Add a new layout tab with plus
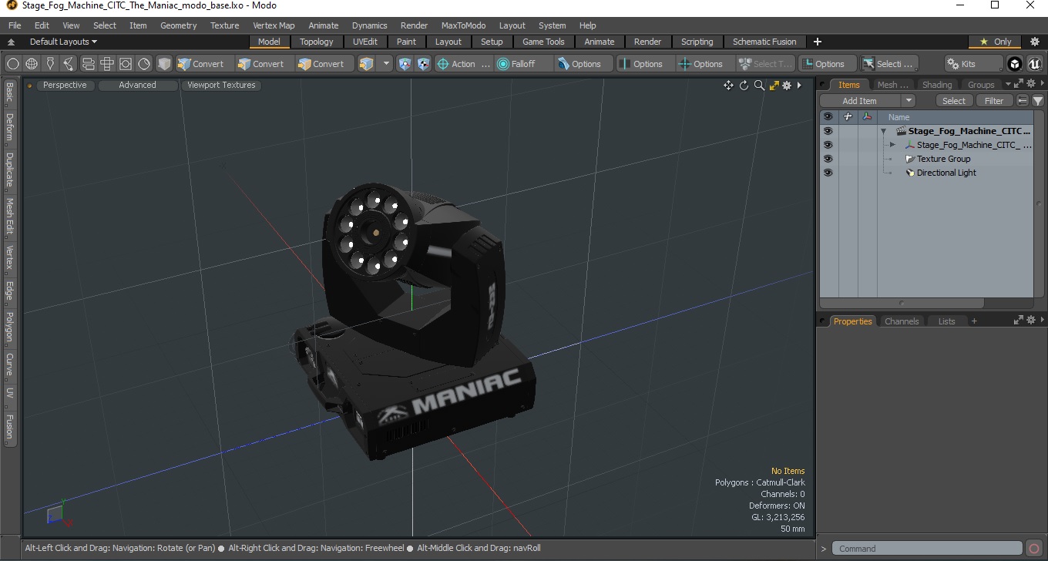The height and width of the screenshot is (561, 1048). 818,42
